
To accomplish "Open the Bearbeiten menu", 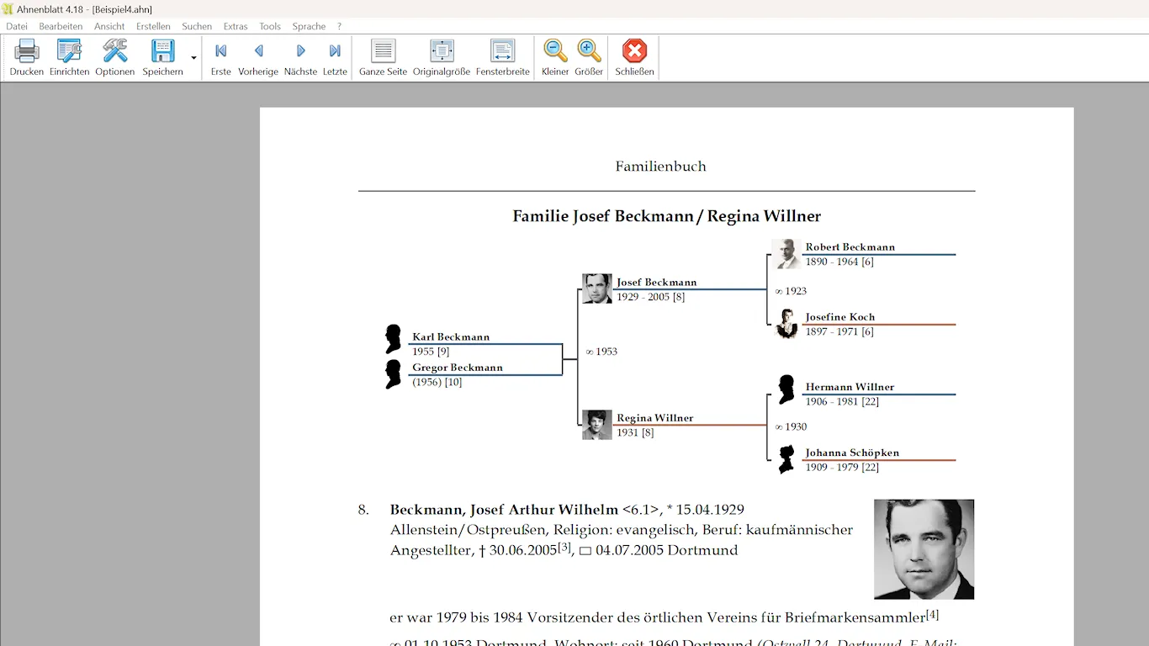I will point(61,26).
